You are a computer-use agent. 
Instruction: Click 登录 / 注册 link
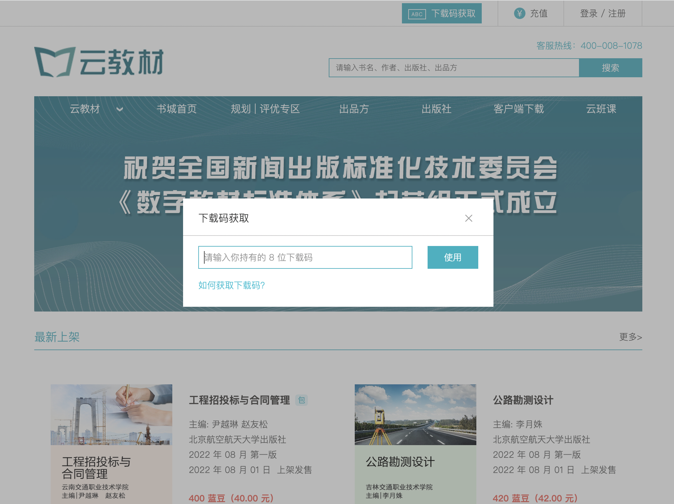[x=603, y=13]
